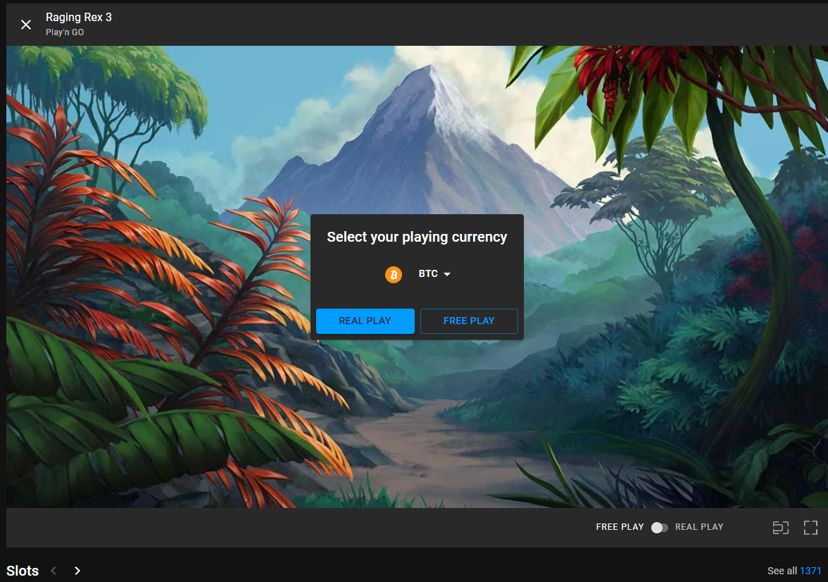828x582 pixels.
Task: Click the FREE PLAY button in the dialog
Action: [x=469, y=321]
